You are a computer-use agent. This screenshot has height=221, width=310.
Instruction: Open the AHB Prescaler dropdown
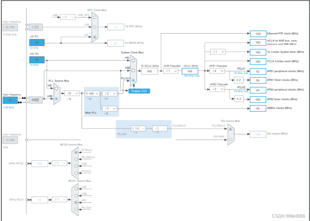(x=171, y=71)
